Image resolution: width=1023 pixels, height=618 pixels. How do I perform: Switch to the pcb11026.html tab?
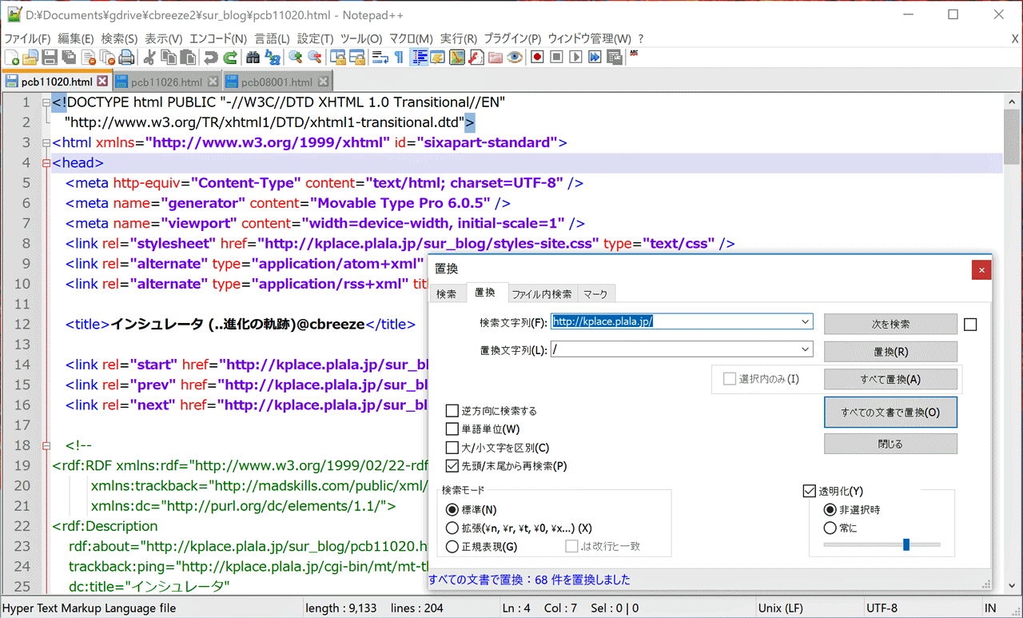(x=166, y=82)
